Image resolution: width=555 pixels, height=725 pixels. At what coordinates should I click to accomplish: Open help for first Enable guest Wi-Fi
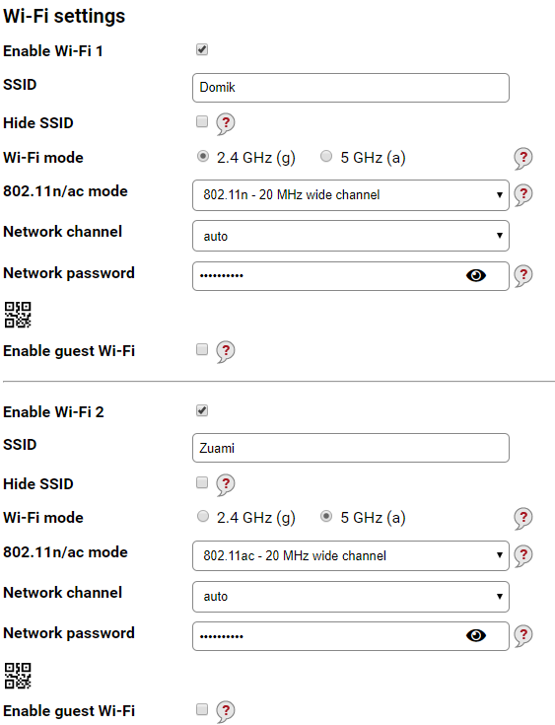pos(226,352)
